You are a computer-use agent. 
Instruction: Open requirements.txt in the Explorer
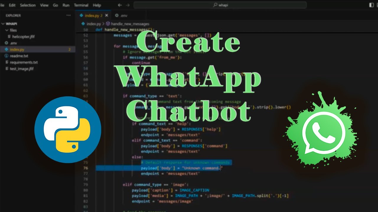[x=24, y=62]
